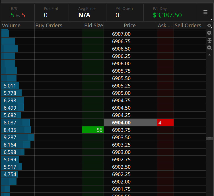Click price 6906.50

(x=121, y=49)
